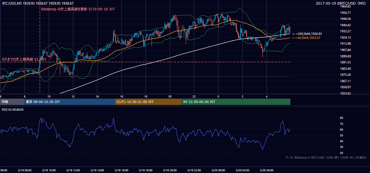
Task: Click the bottom time label 5/19 16:00
Action: 122,170
